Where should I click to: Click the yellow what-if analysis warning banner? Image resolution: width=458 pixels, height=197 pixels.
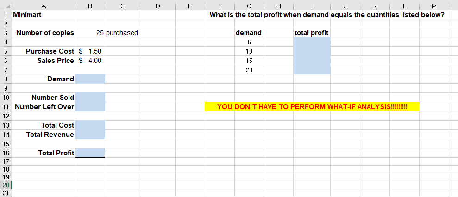tap(312, 106)
